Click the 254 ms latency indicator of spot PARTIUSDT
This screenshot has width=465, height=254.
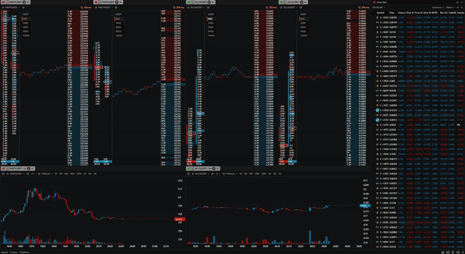[x=178, y=7]
